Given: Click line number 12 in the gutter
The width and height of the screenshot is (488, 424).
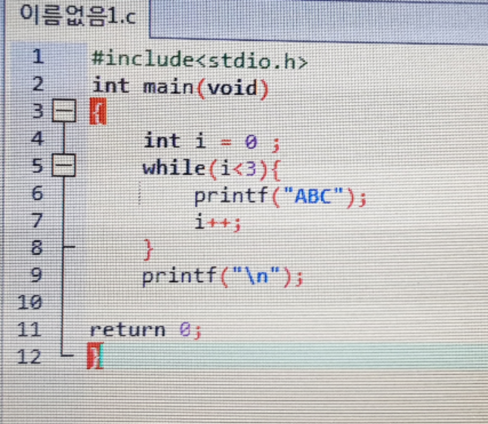Looking at the screenshot, I should tap(31, 357).
